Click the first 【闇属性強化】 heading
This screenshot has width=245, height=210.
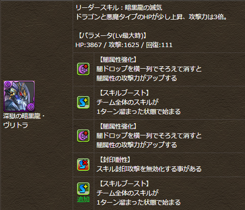pyautogui.click(x=117, y=60)
